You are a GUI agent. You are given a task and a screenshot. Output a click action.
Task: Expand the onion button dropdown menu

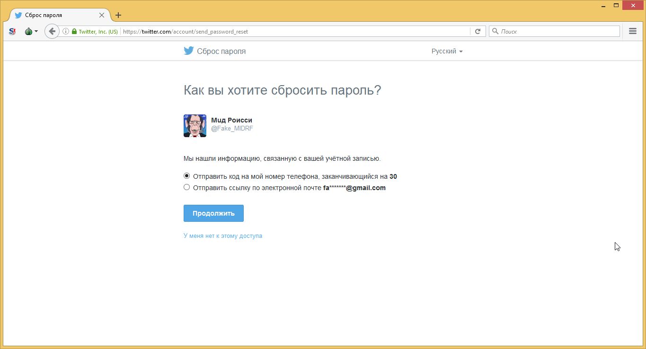coord(36,32)
